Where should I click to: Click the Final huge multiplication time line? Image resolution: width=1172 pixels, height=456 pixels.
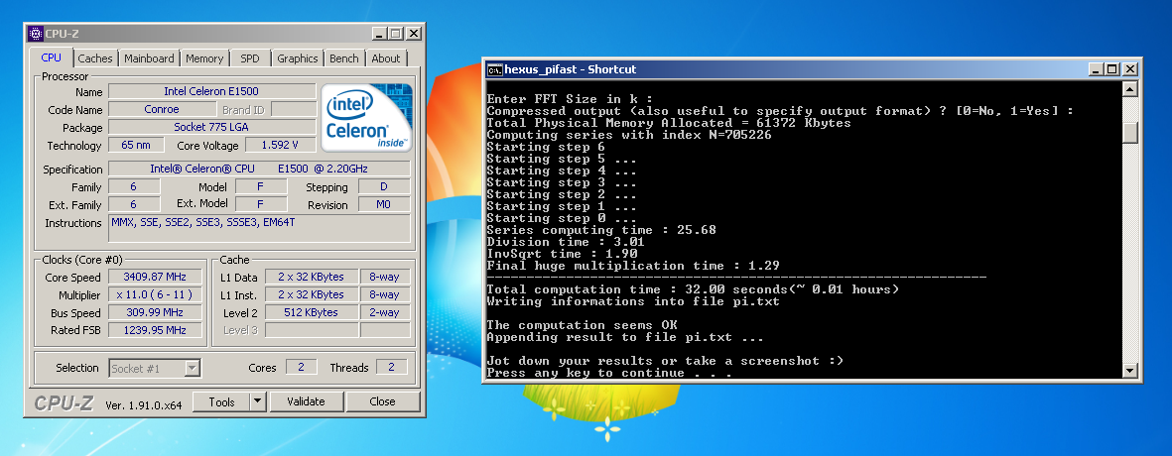(x=633, y=266)
